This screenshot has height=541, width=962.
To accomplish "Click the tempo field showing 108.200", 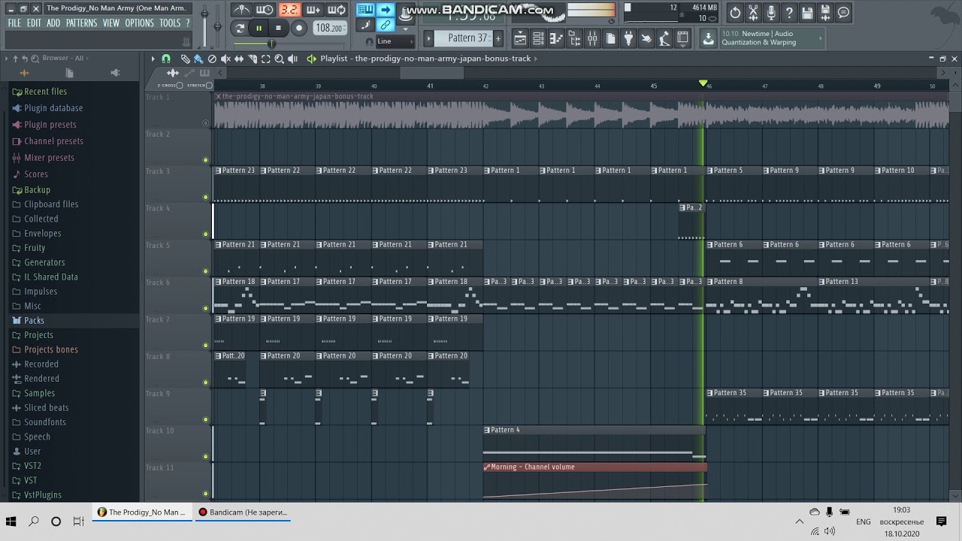I will pyautogui.click(x=329, y=28).
